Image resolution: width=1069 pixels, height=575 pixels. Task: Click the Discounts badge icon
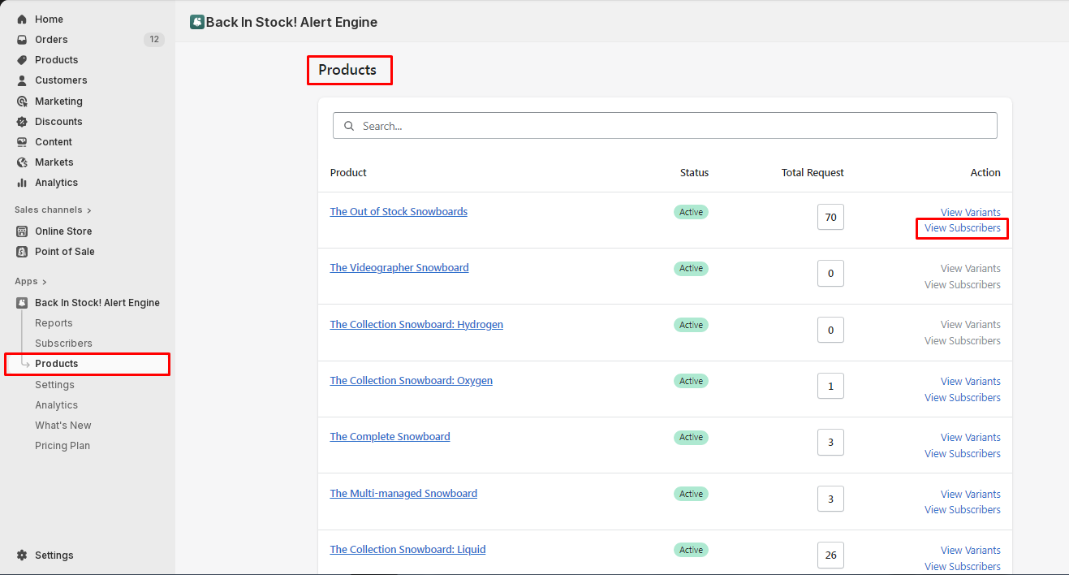[22, 121]
